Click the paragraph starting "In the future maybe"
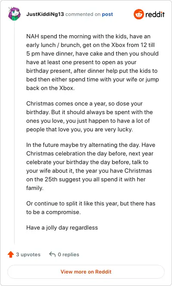 click(x=91, y=166)
